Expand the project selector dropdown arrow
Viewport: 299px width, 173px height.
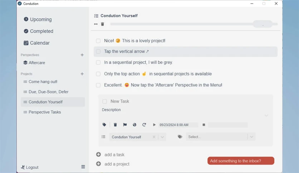[162, 137]
